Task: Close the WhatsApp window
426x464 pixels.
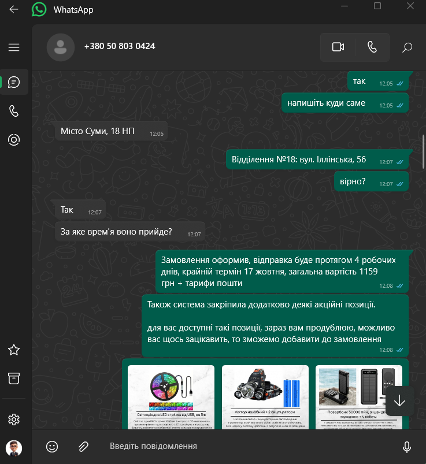Action: click(x=410, y=6)
